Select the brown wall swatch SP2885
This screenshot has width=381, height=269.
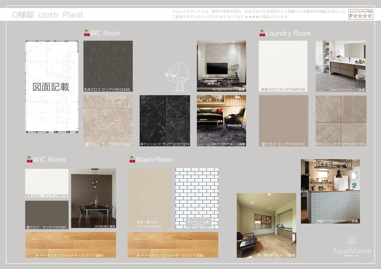pos(47,215)
